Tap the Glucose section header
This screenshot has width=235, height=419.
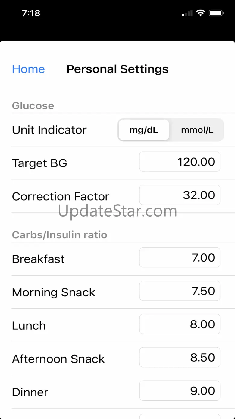(x=33, y=106)
